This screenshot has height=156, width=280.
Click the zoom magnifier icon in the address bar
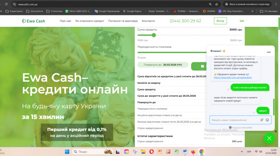[x=210, y=4]
